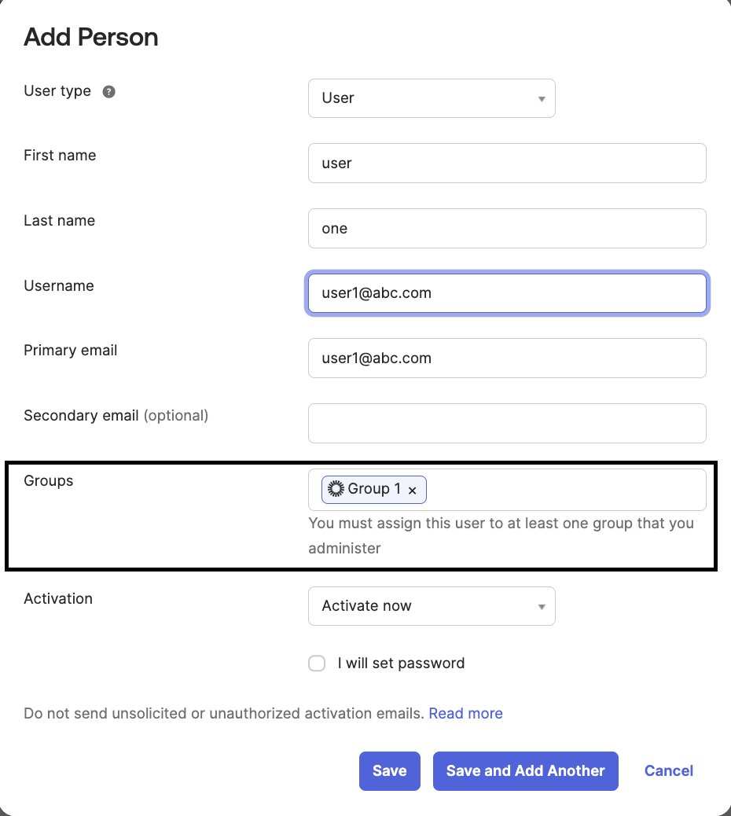Open the Read more link
The image size is (731, 816).
pos(465,714)
